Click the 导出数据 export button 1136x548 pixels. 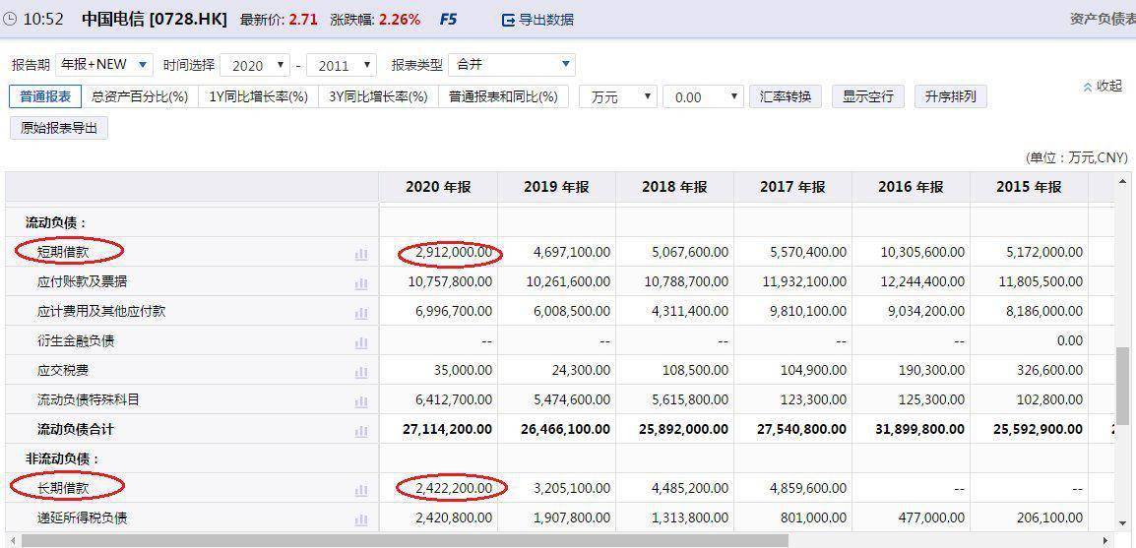[537, 20]
